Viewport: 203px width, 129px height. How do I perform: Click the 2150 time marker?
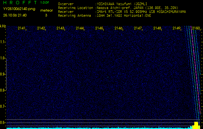tap(196, 28)
